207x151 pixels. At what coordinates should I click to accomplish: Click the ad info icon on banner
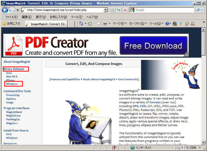click(x=187, y=54)
